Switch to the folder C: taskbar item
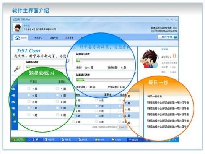This screenshot has width=205, height=154. pyautogui.click(x=118, y=139)
